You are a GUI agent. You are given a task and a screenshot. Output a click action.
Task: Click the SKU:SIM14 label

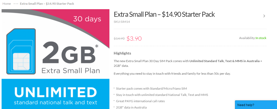122,22
